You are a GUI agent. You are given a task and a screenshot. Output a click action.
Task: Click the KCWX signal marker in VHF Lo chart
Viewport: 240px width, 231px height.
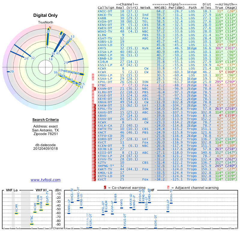pos(16,213)
